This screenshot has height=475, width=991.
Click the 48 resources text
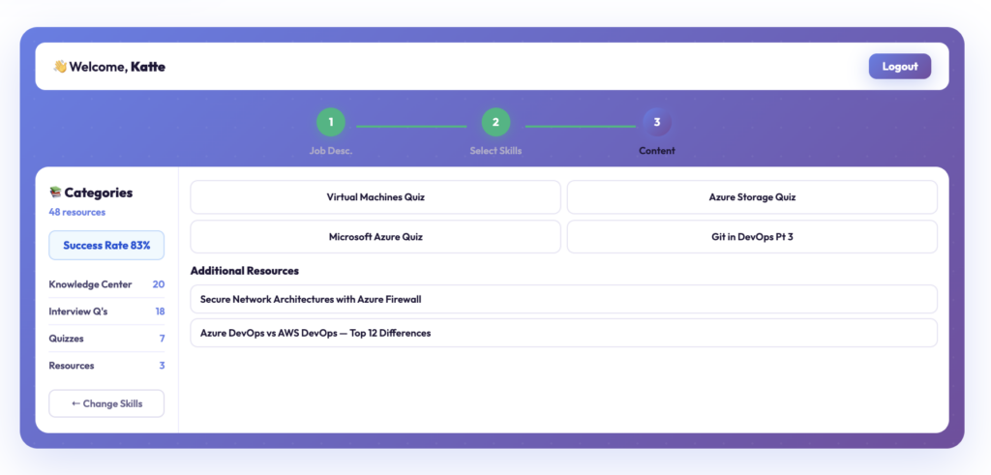[x=77, y=212]
